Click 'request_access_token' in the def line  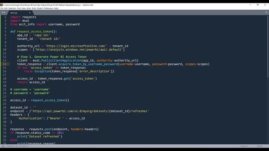click(34, 31)
